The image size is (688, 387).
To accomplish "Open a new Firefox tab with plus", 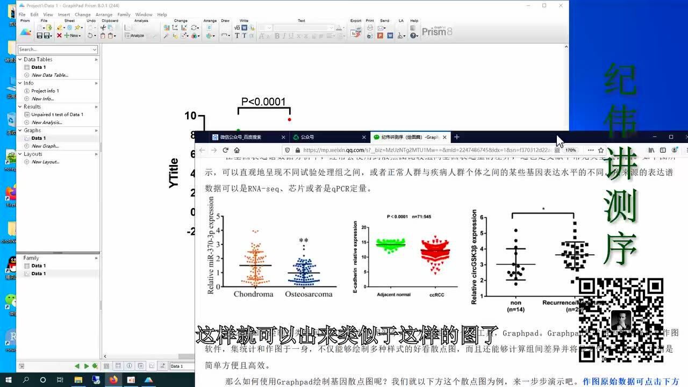I will 456,137.
